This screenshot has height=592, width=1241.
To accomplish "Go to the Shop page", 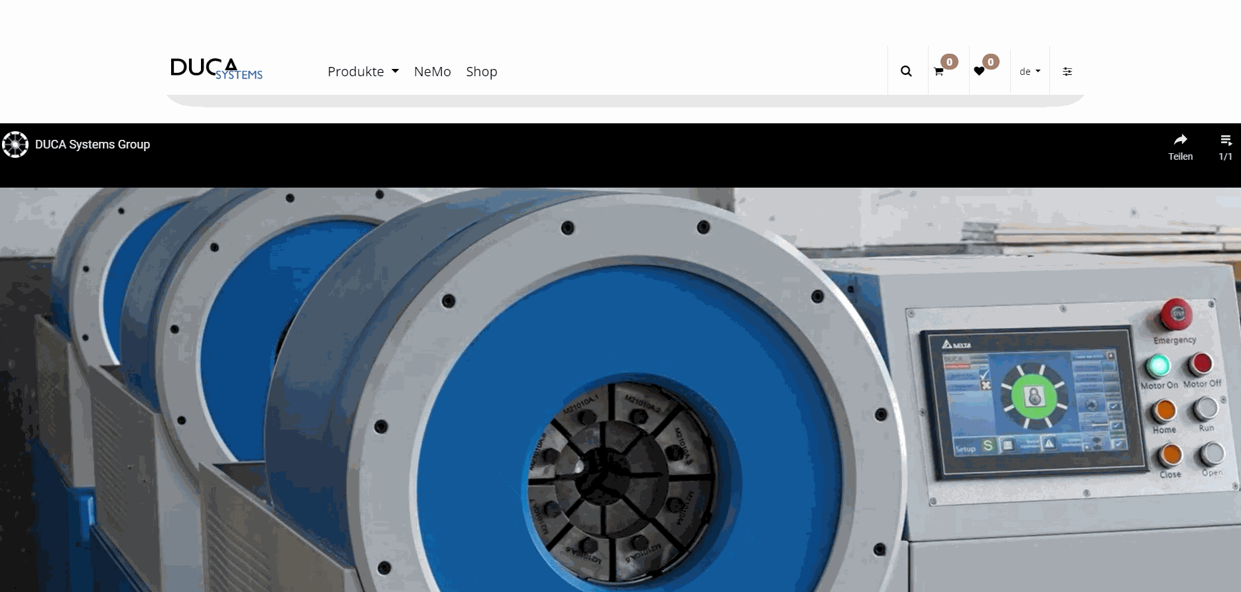I will pyautogui.click(x=482, y=72).
